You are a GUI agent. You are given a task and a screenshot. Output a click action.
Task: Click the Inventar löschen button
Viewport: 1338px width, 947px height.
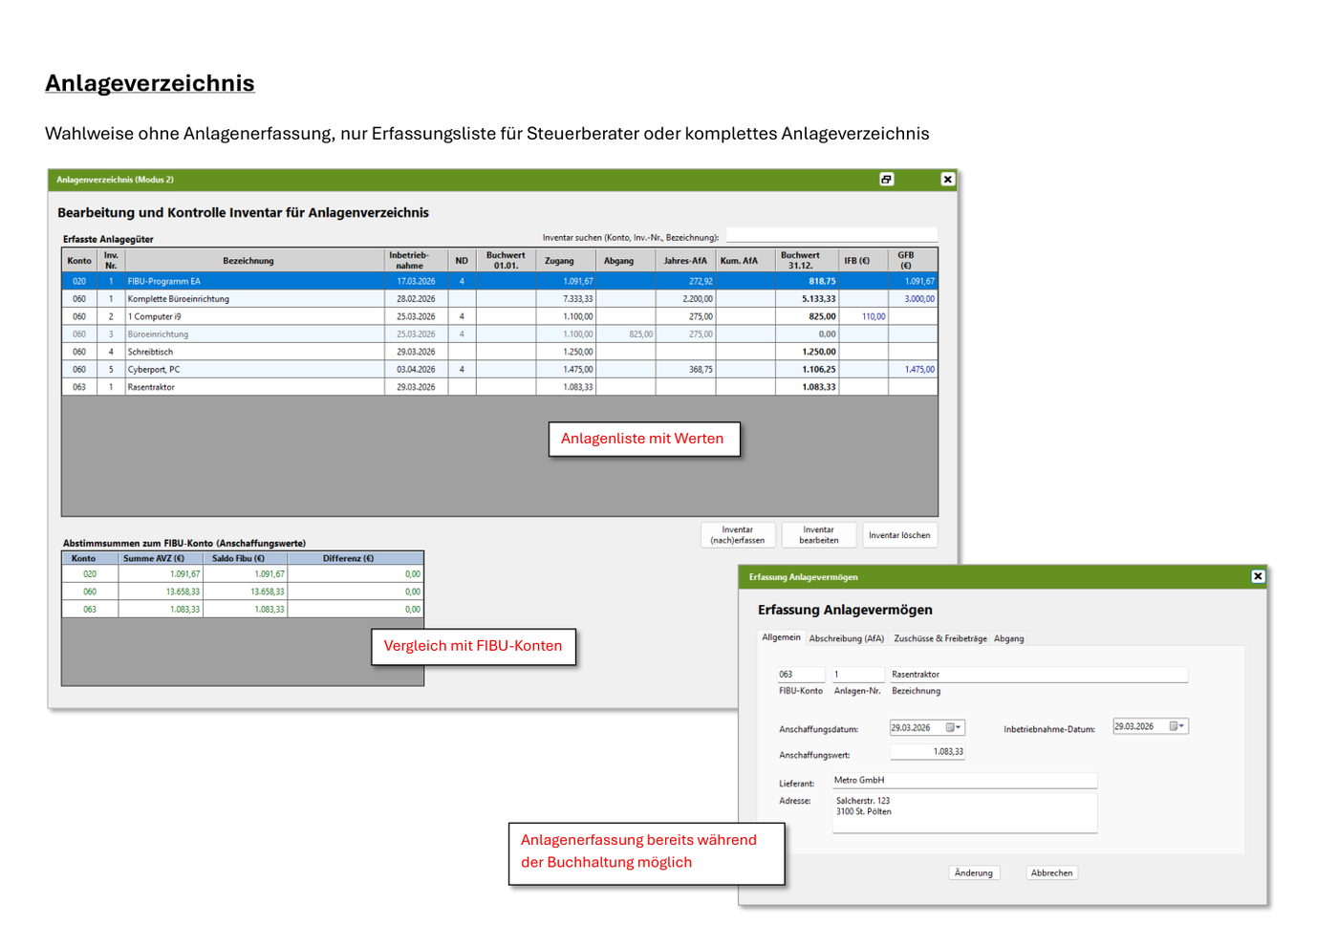click(x=899, y=535)
